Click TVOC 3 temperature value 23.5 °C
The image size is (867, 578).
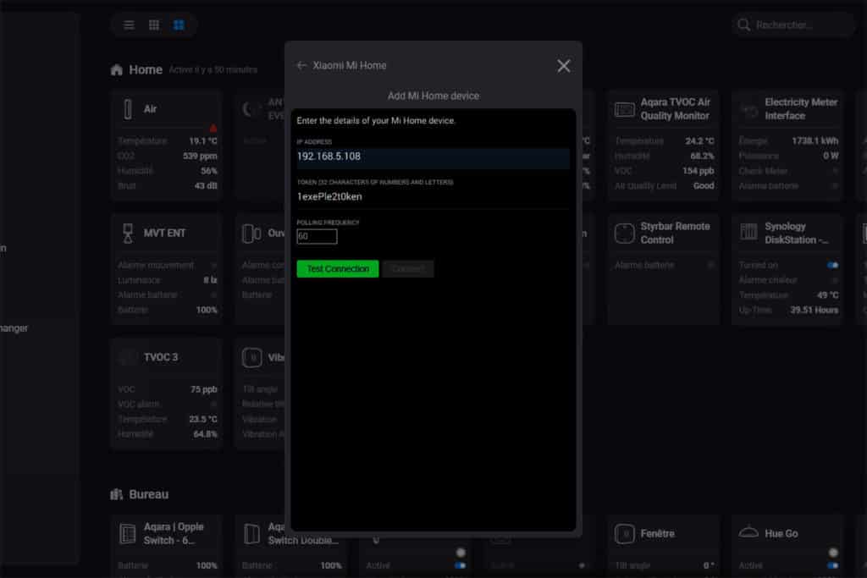203,420
